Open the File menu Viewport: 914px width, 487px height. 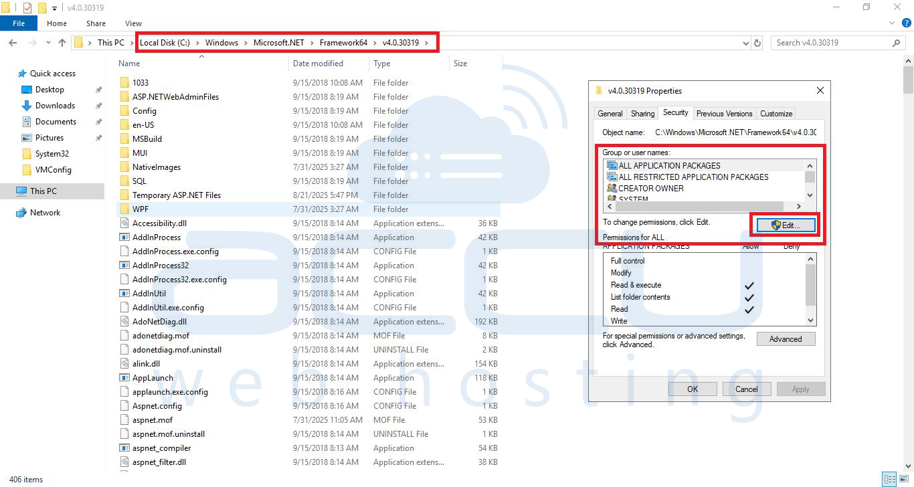[19, 23]
